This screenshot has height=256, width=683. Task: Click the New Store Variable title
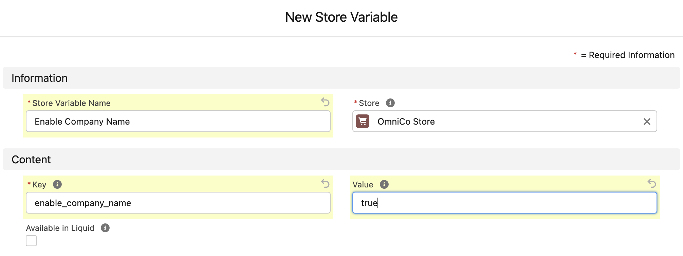coord(341,17)
